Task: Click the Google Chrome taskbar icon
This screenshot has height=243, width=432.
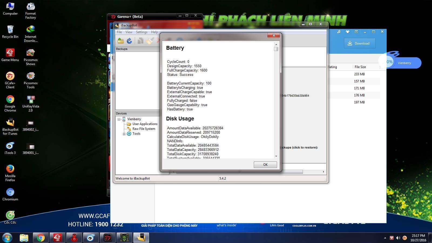Action: click(41, 238)
